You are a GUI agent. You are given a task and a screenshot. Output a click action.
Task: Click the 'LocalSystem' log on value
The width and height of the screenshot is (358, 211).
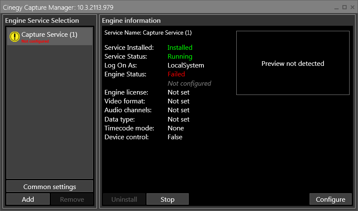coord(186,65)
